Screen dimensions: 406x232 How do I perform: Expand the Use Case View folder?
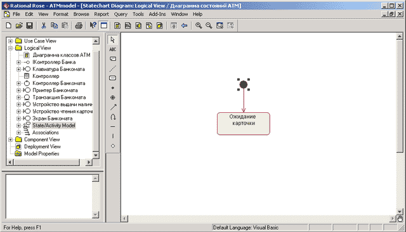pos(10,41)
